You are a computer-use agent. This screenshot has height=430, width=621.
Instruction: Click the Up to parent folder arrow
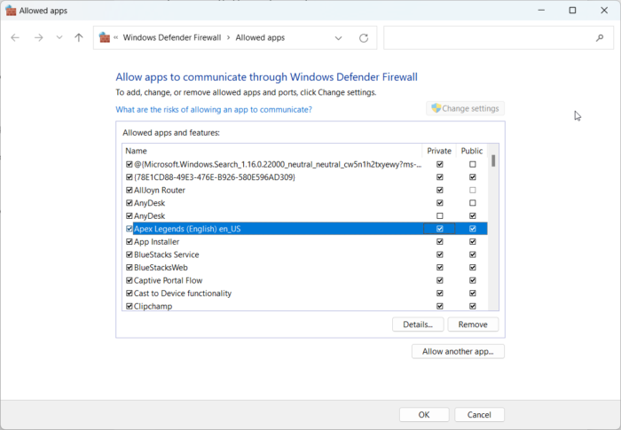79,38
